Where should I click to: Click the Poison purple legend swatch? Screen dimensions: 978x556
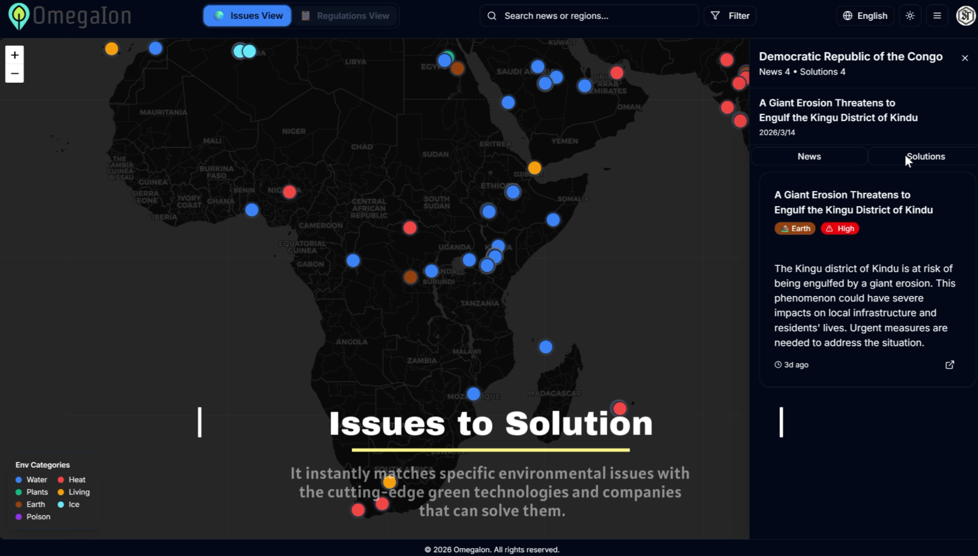point(19,517)
